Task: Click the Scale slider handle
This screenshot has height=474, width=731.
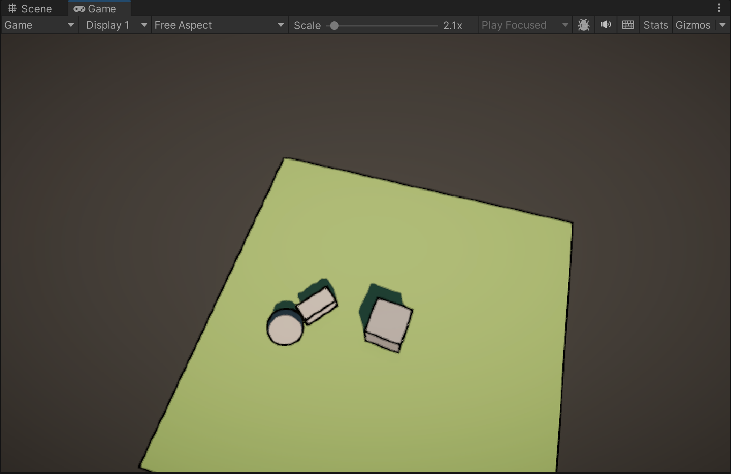Action: coord(334,26)
